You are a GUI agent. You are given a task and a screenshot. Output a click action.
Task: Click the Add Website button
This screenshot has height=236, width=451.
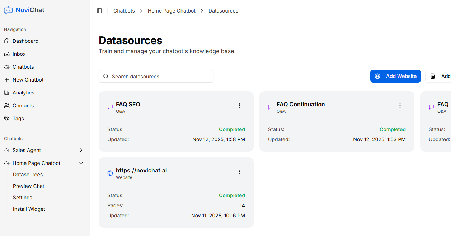click(395, 76)
